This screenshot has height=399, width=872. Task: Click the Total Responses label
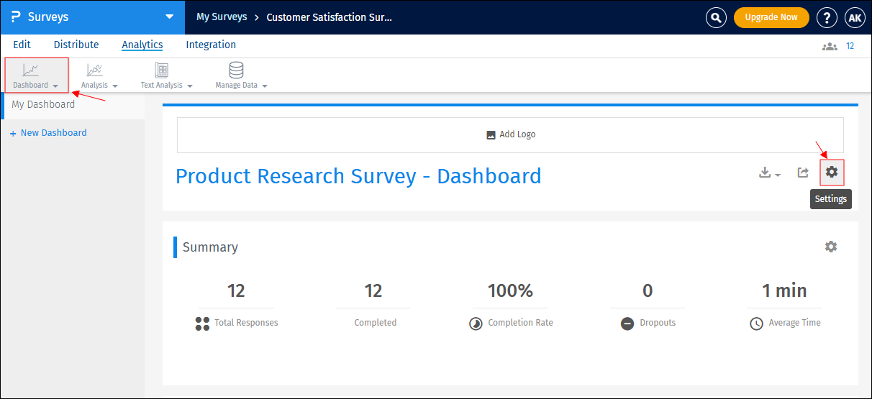point(246,323)
